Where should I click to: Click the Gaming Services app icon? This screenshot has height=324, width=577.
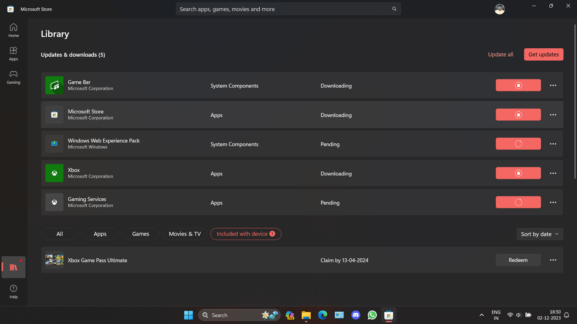tap(54, 202)
